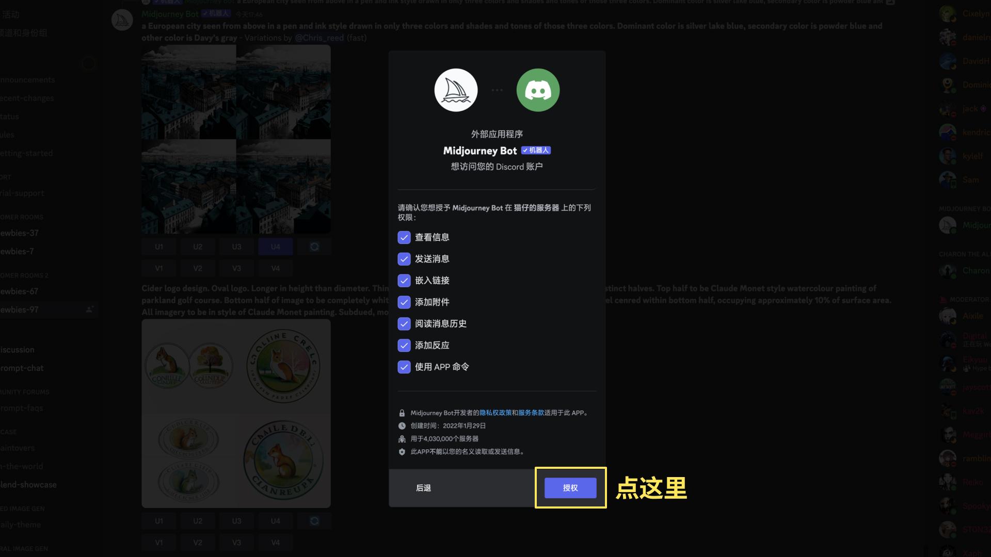The image size is (991, 557).
Task: Click the refresh icon next to U4
Action: 314,247
